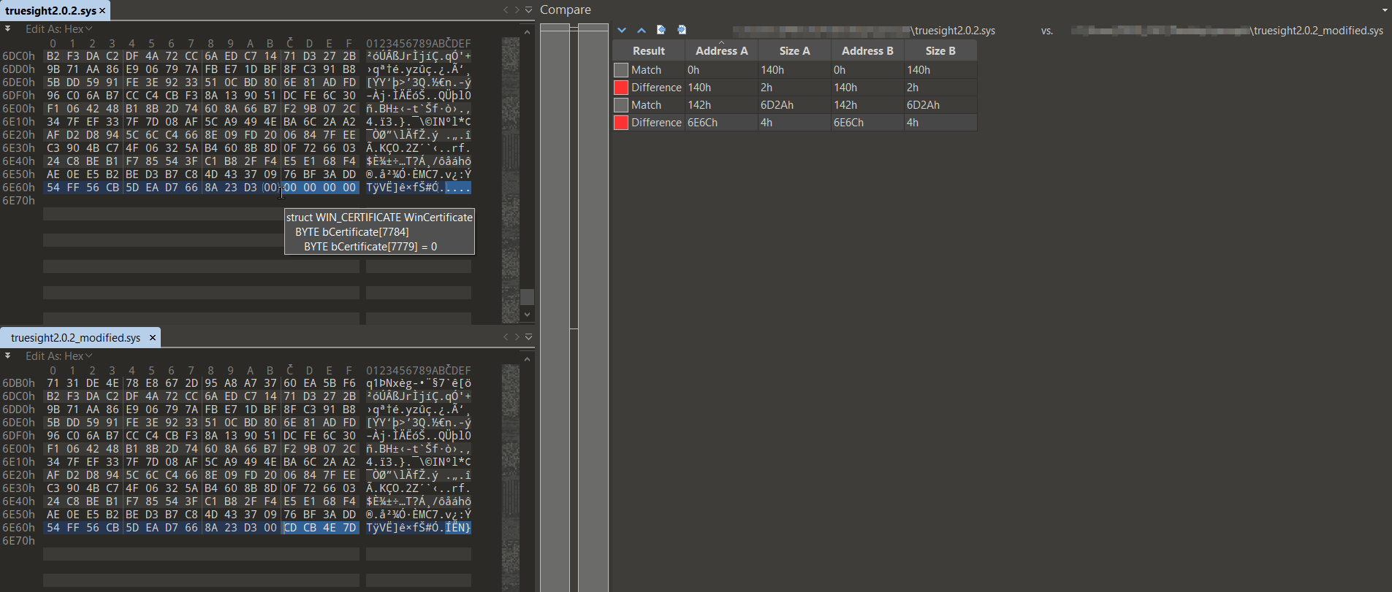This screenshot has width=1392, height=592.
Task: Click Address B value 6E6Ch
Action: click(x=848, y=123)
